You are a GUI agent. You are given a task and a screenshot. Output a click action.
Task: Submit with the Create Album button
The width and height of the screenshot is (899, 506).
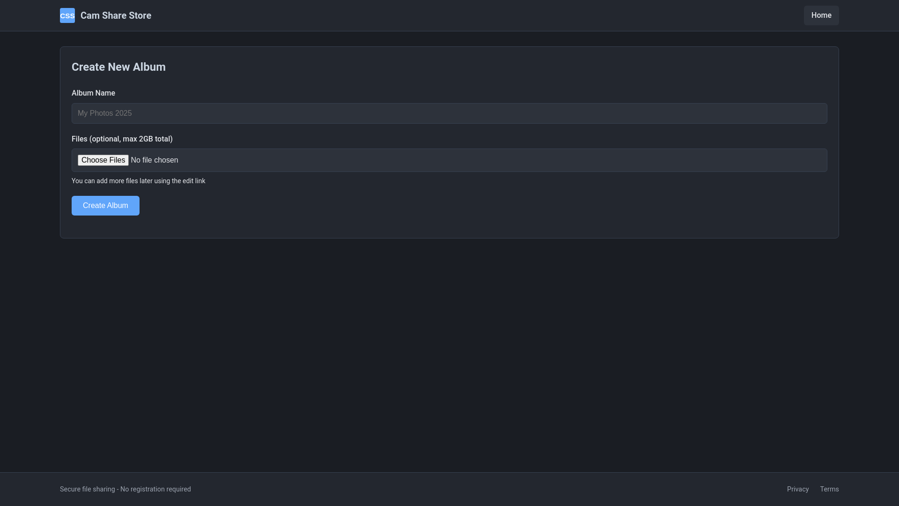[x=105, y=206]
